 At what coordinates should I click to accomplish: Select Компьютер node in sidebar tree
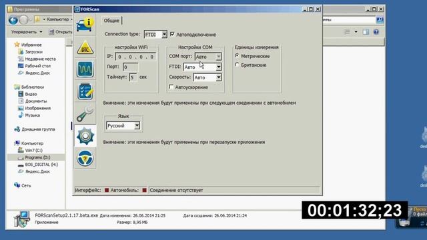tap(32, 143)
